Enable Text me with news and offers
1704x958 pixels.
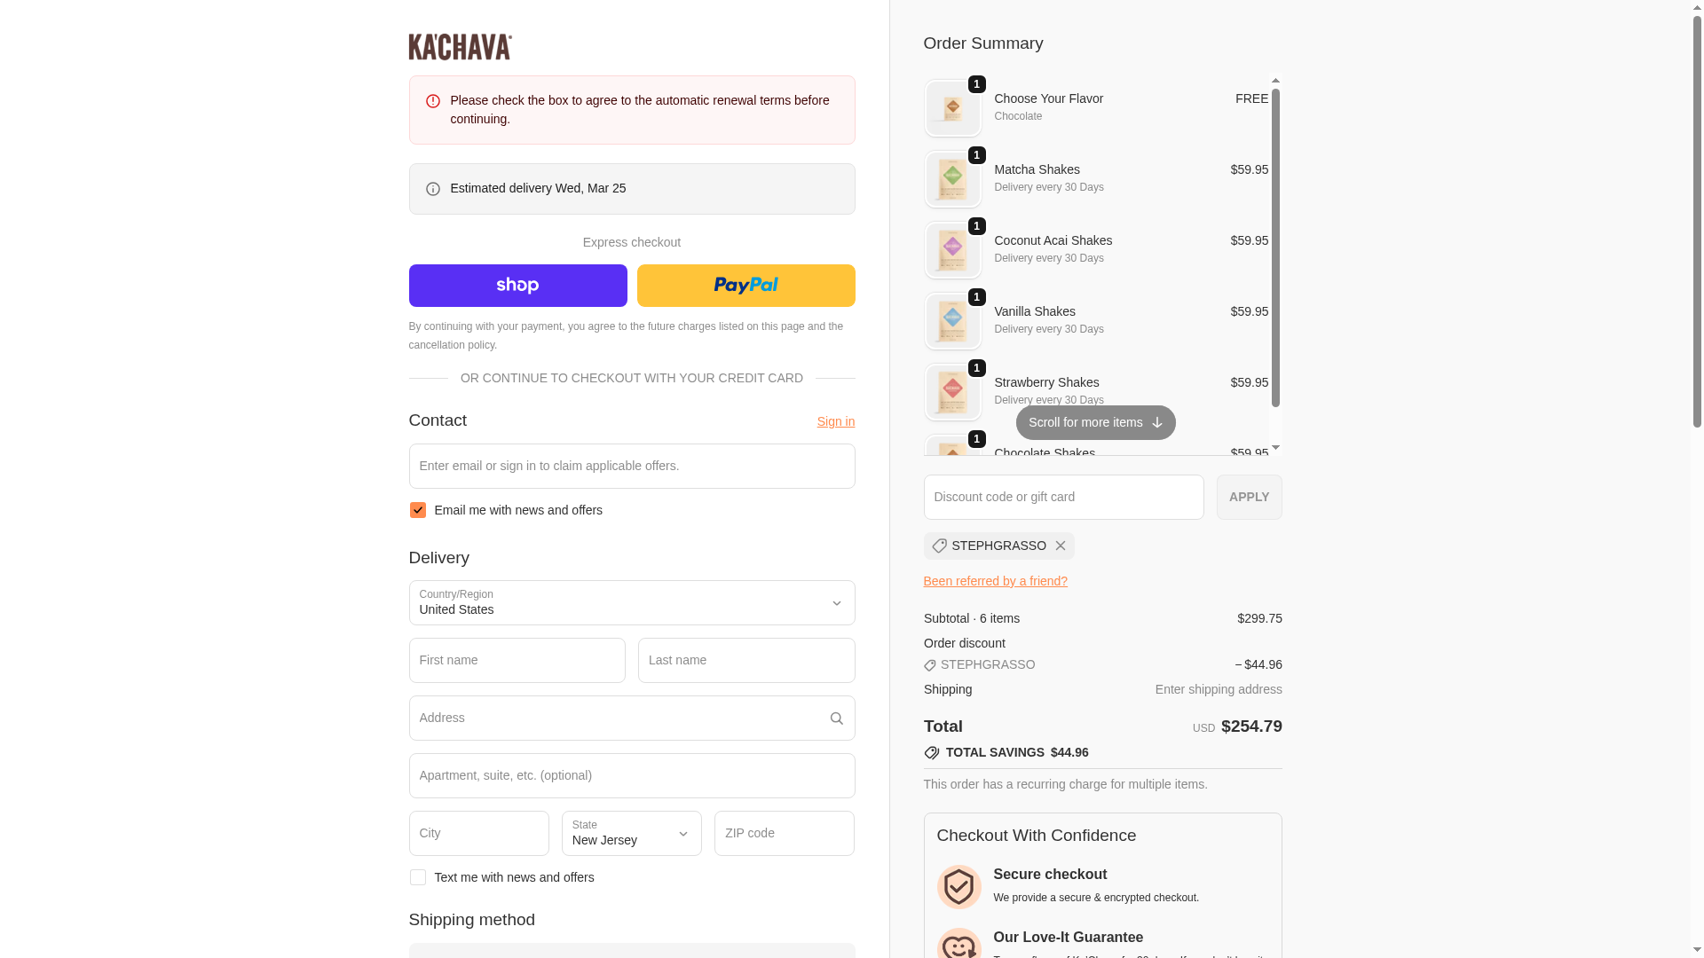pyautogui.click(x=418, y=877)
